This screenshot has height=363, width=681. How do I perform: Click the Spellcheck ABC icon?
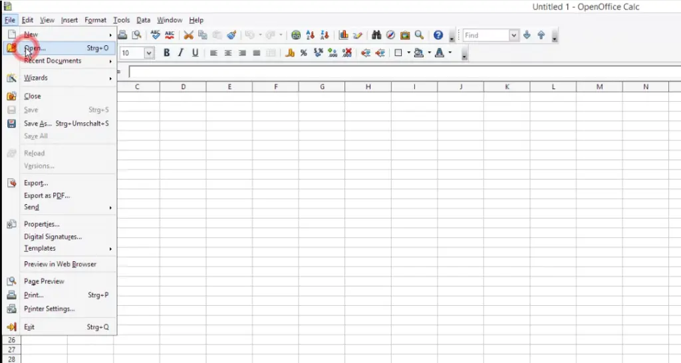click(156, 35)
